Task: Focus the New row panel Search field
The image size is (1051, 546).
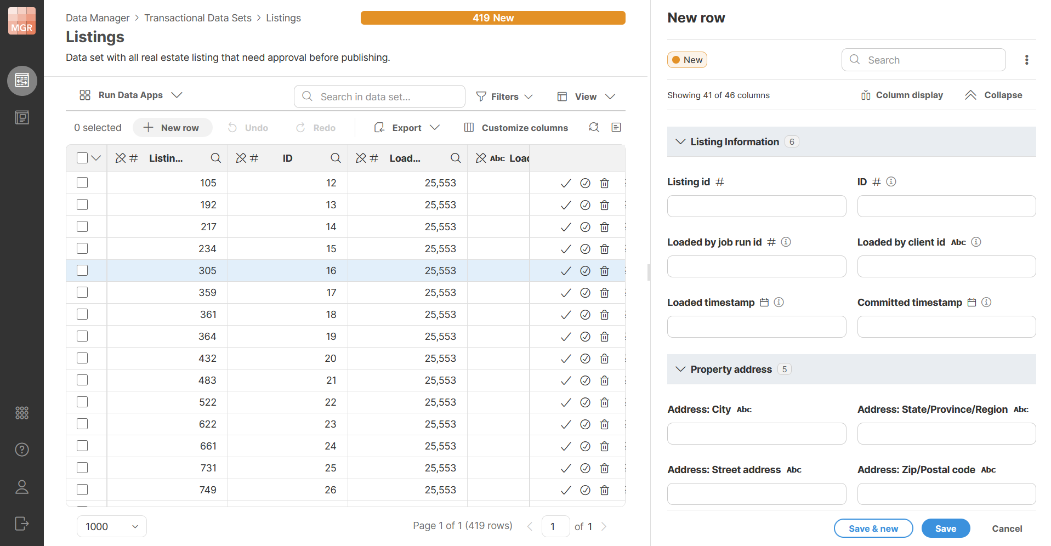Action: [x=924, y=60]
